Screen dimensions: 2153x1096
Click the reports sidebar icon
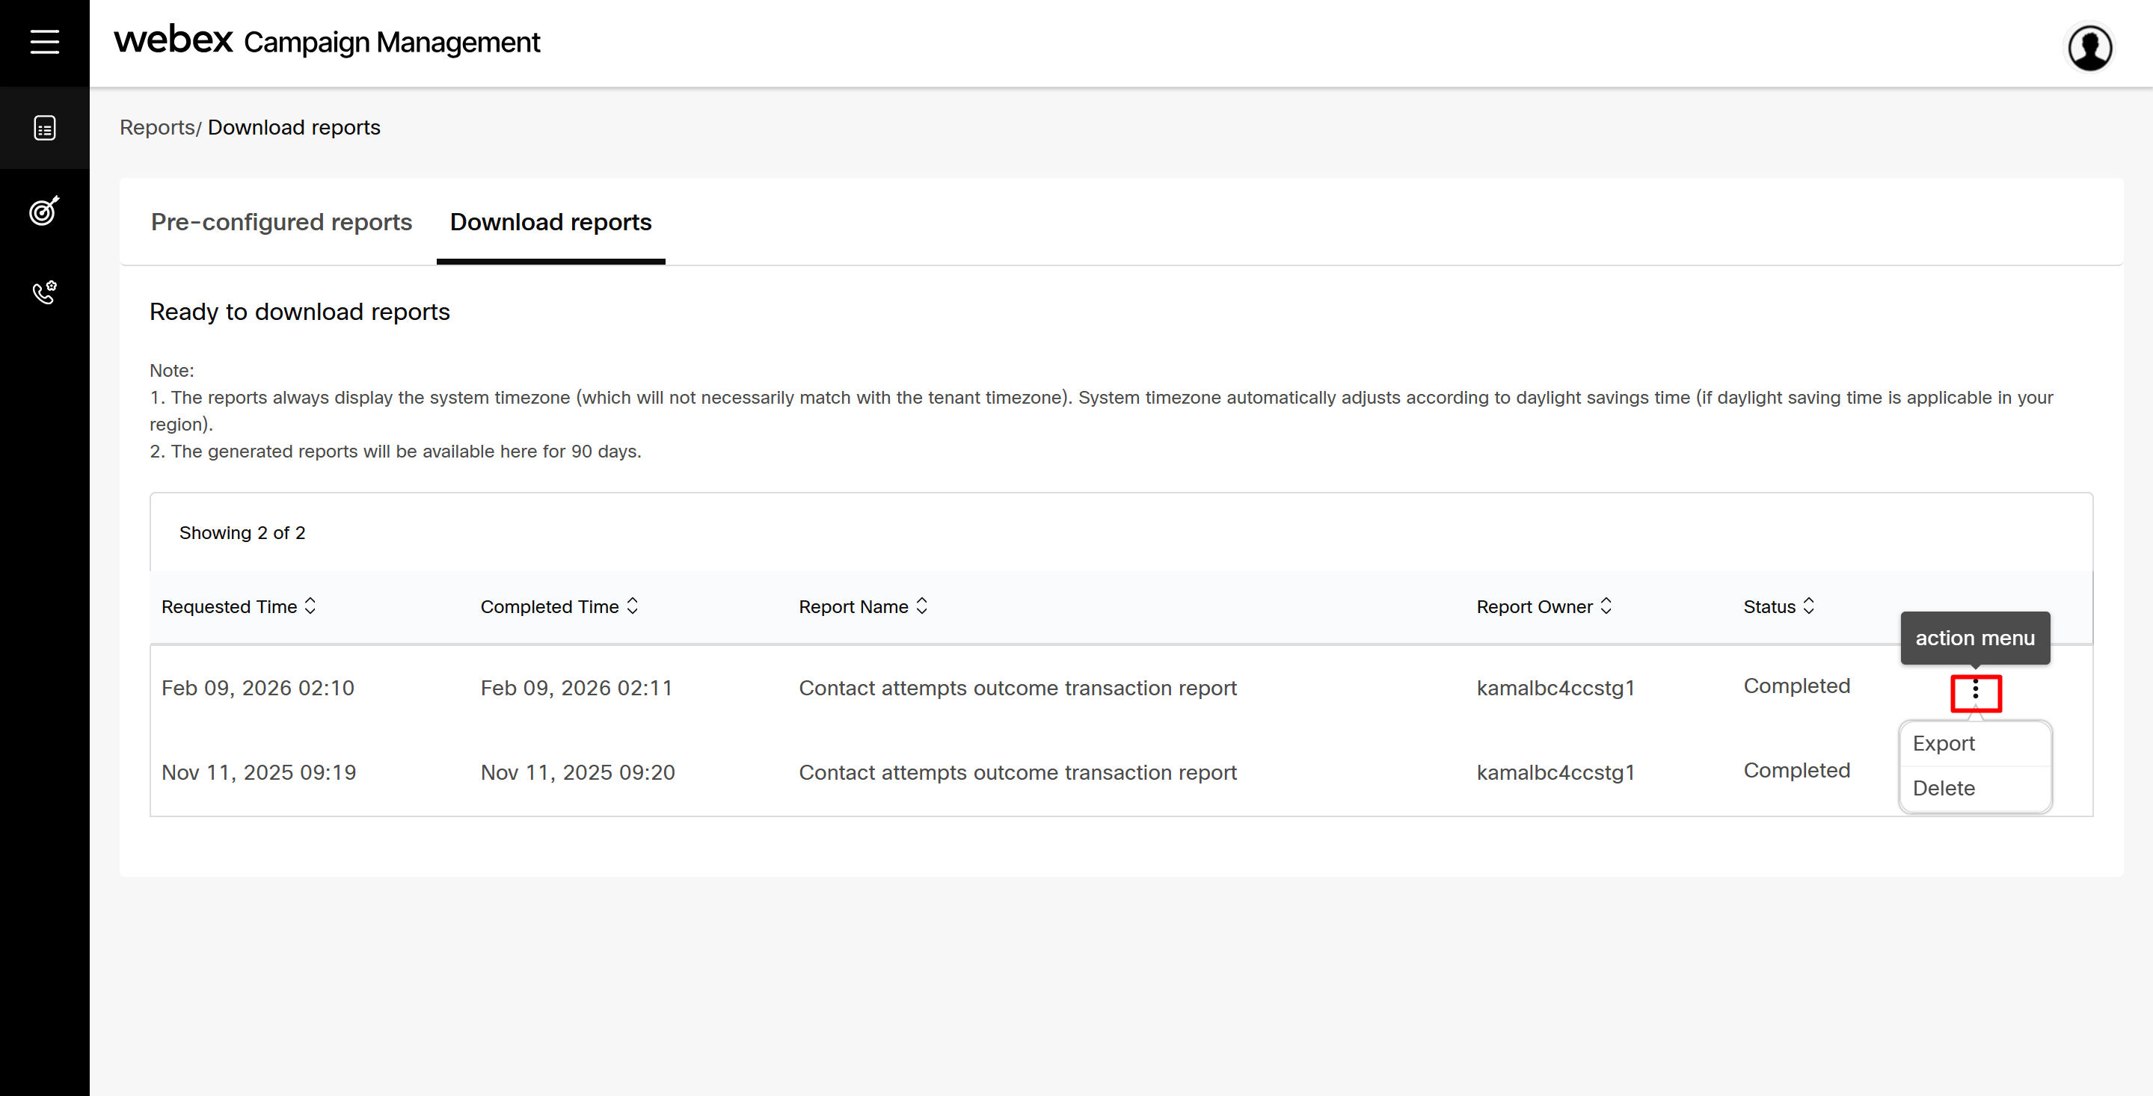(x=44, y=128)
